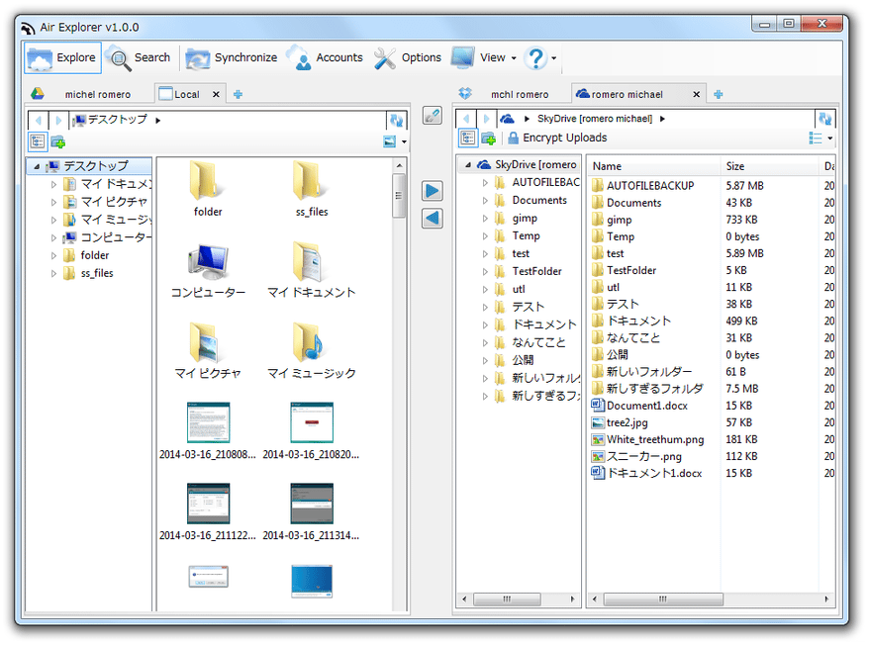The image size is (869, 646).
Task: Toggle Encrypt Uploads
Action: pyautogui.click(x=557, y=138)
